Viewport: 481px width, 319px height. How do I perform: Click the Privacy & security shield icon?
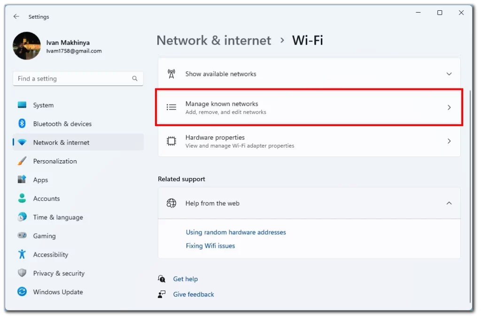22,273
